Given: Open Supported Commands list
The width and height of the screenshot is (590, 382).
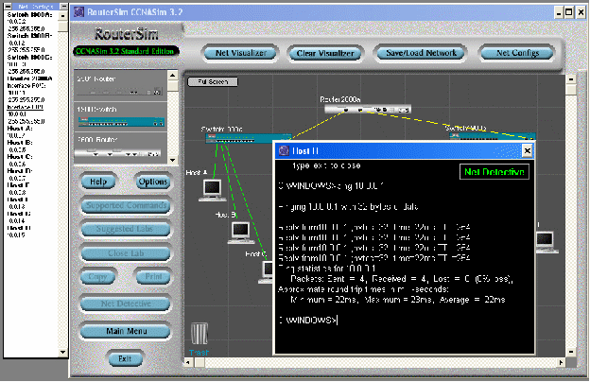Looking at the screenshot, I should pyautogui.click(x=126, y=206).
